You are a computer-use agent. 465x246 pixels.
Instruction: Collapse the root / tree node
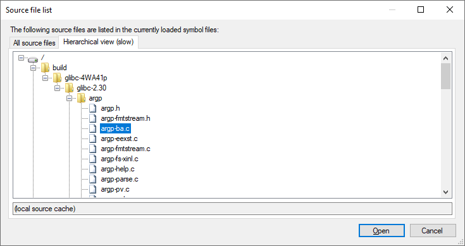(x=21, y=58)
